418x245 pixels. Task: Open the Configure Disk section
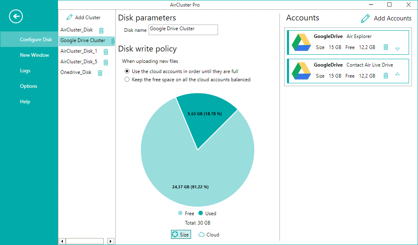pos(29,40)
